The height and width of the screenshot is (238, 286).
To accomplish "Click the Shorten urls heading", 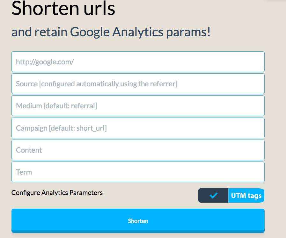I will click(63, 9).
